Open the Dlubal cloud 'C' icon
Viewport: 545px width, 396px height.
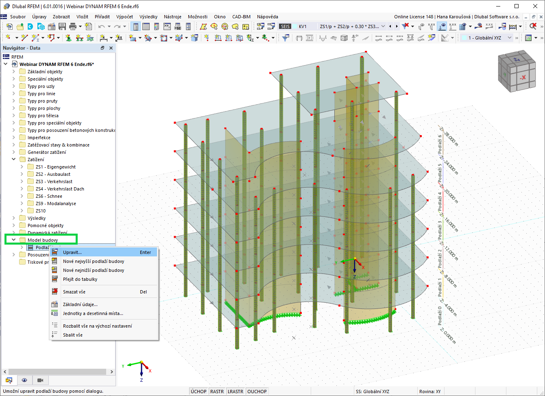click(x=30, y=26)
